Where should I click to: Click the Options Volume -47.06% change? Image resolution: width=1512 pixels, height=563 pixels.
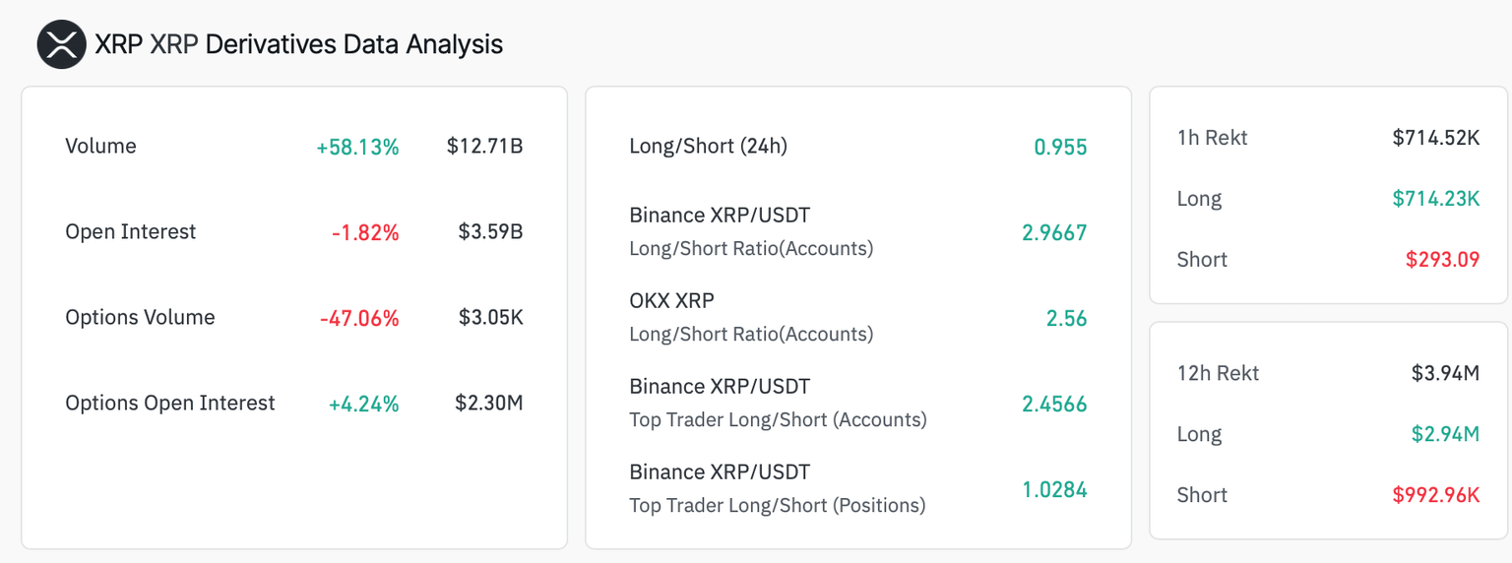pos(359,318)
